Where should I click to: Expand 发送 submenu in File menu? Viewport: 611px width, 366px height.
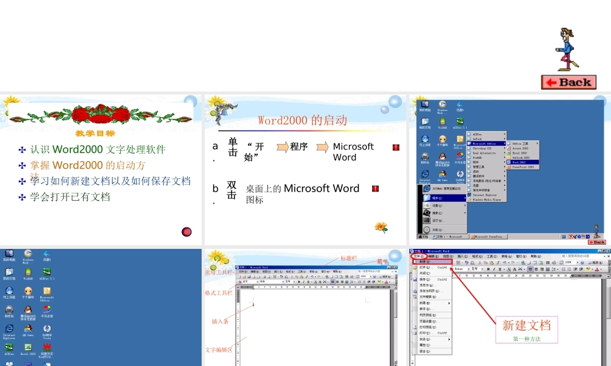click(x=433, y=339)
